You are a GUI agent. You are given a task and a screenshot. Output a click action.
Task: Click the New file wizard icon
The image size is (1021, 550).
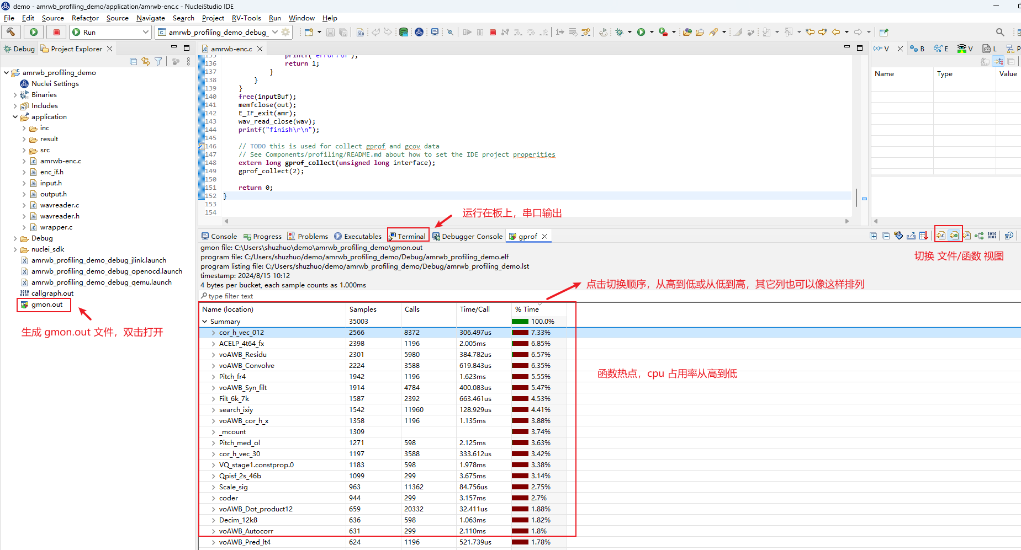[309, 32]
